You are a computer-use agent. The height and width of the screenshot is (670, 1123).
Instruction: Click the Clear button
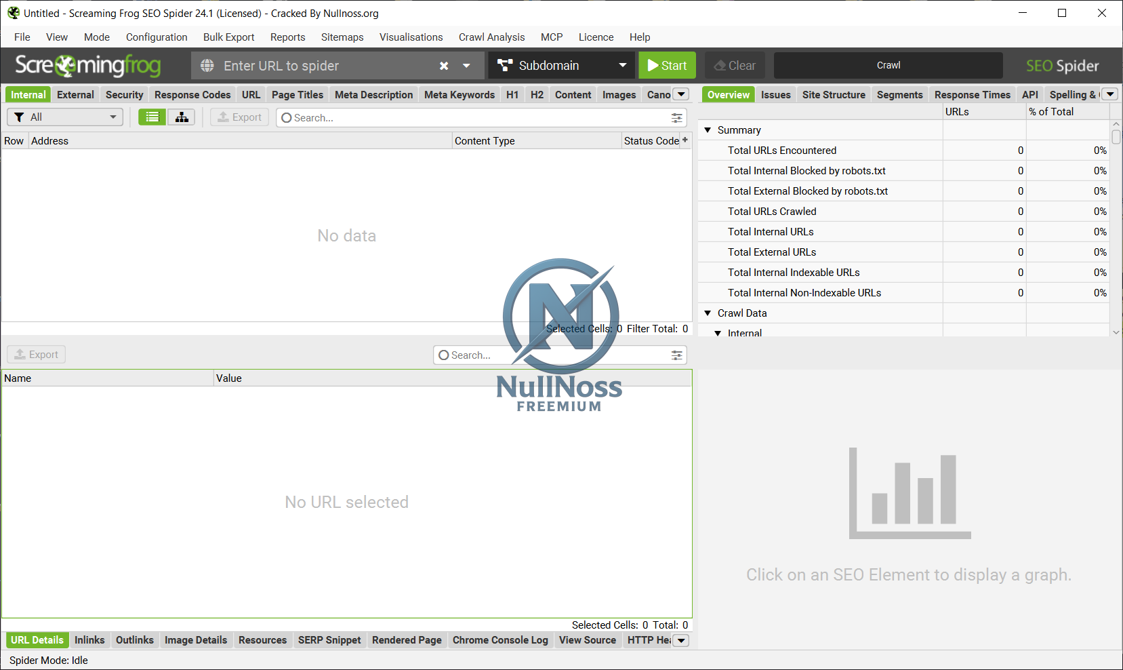pyautogui.click(x=735, y=66)
